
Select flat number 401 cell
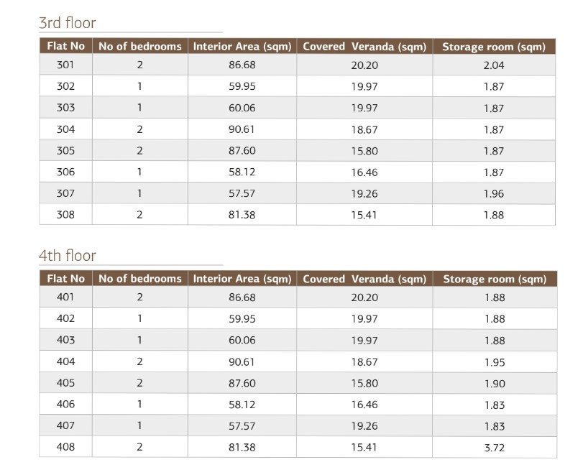[x=65, y=297]
